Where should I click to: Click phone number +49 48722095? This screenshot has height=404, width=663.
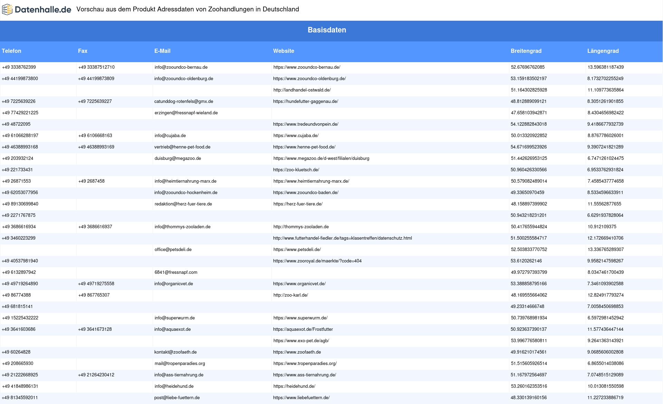pyautogui.click(x=16, y=124)
